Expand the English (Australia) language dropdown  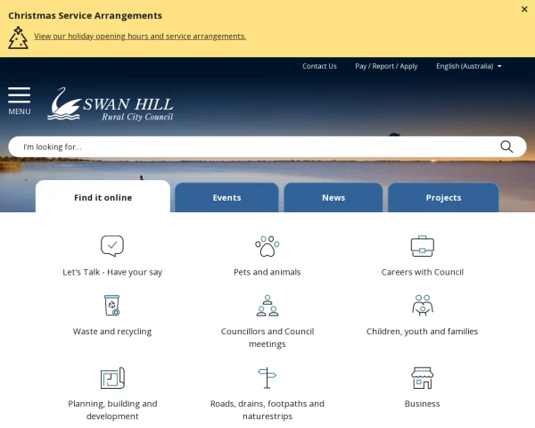[468, 66]
